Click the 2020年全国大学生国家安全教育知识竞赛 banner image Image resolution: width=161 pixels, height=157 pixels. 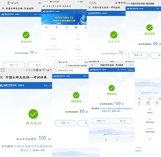click(x=64, y=19)
